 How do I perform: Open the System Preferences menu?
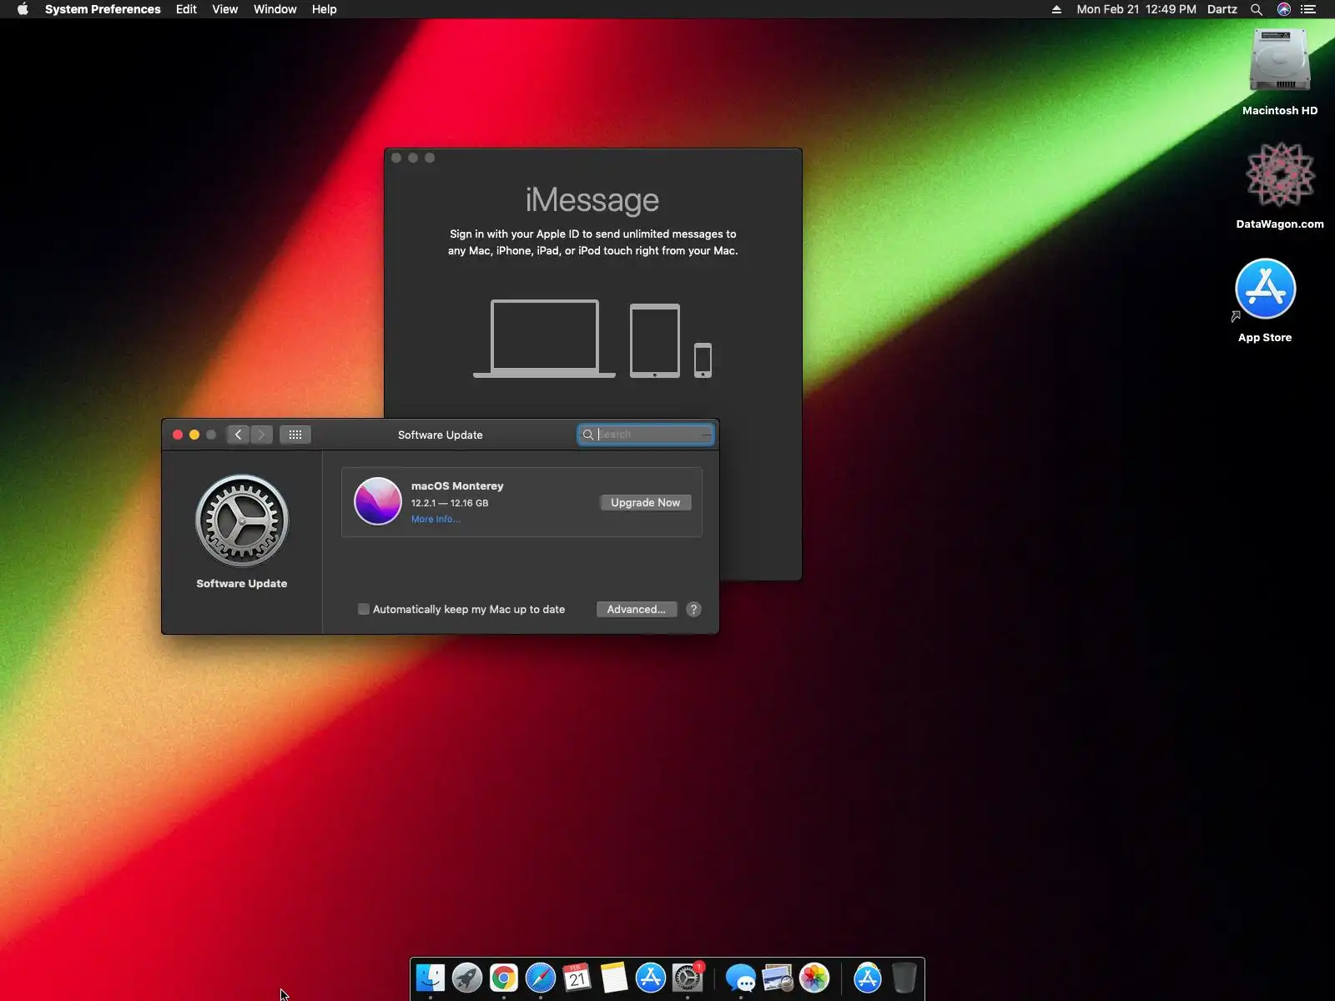pyautogui.click(x=103, y=9)
